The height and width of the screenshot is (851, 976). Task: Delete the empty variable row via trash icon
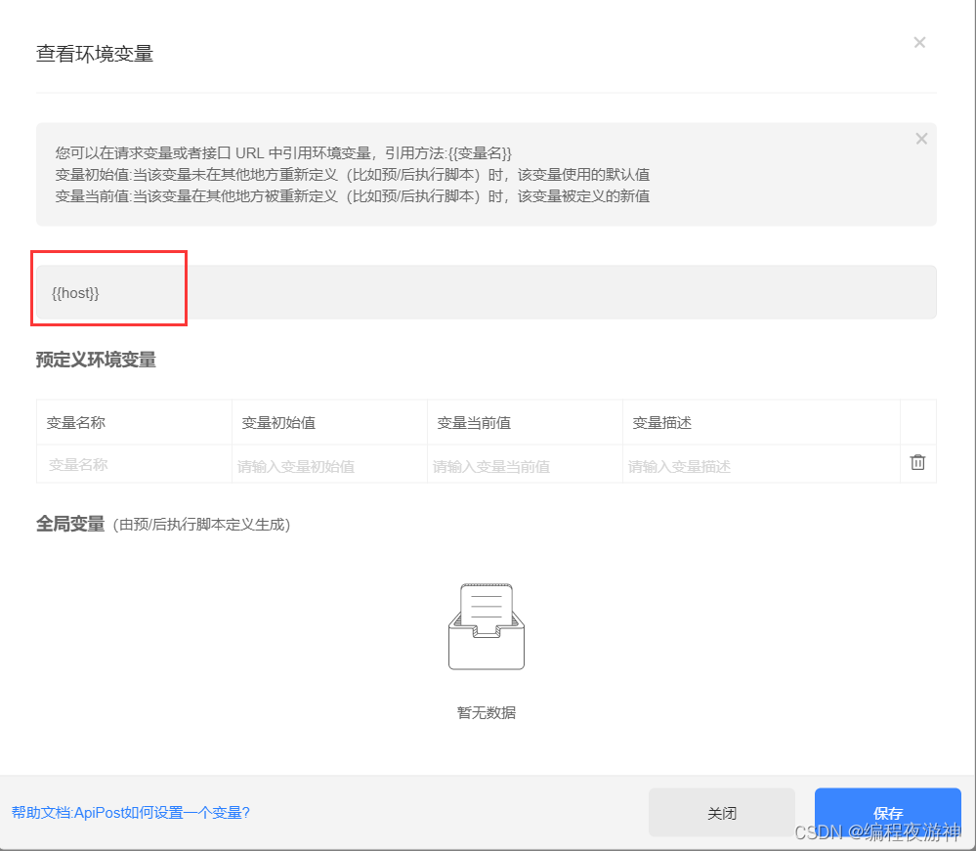pyautogui.click(x=917, y=462)
